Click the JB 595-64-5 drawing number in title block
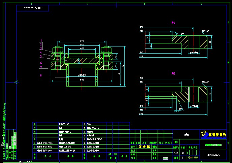The height and width of the screenshot is (163, 232). pos(212,155)
